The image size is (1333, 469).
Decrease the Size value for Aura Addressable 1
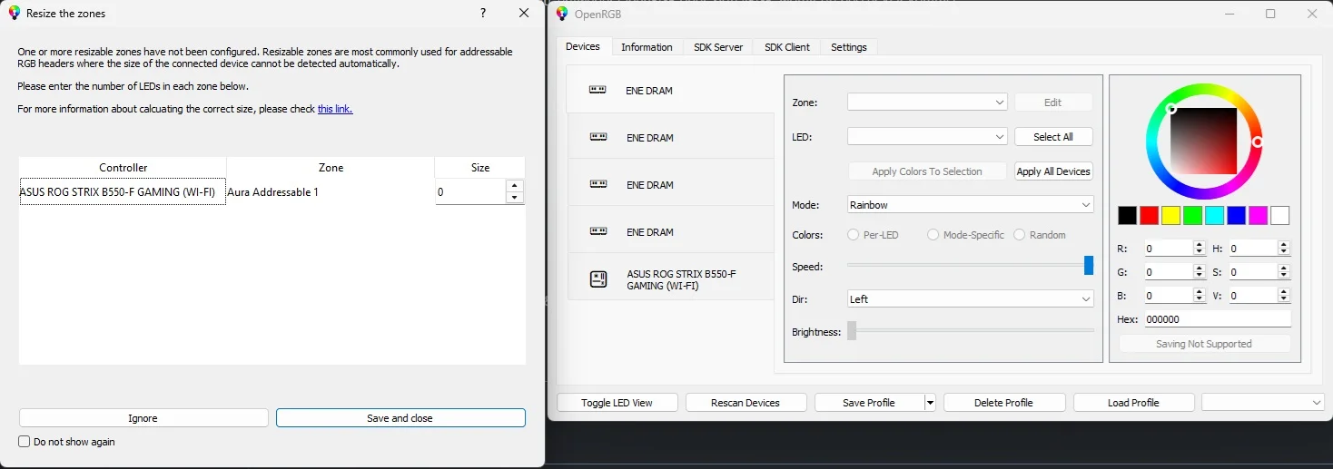[515, 198]
